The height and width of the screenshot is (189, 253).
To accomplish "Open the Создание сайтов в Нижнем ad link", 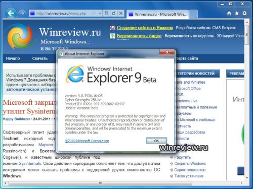I will [145, 28].
